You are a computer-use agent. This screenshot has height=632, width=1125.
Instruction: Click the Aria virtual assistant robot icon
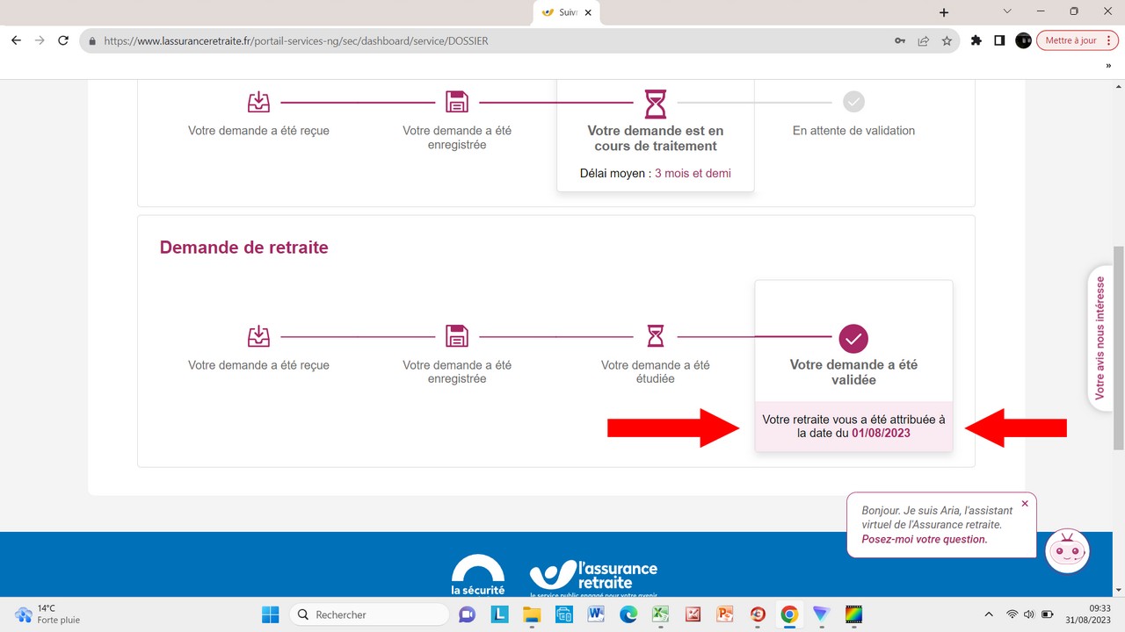[x=1067, y=550]
